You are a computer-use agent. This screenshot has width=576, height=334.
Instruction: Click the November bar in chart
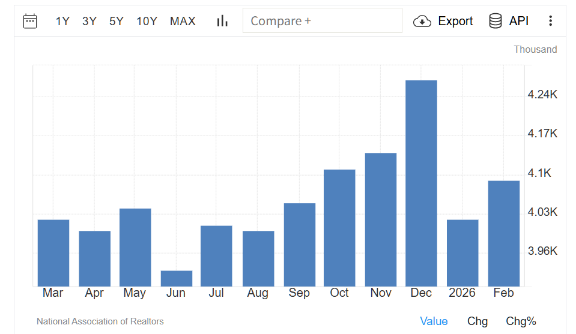coord(381,219)
